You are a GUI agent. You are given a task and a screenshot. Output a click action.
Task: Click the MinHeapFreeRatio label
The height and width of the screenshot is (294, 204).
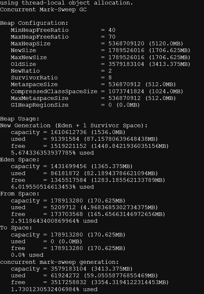[x=39, y=30]
